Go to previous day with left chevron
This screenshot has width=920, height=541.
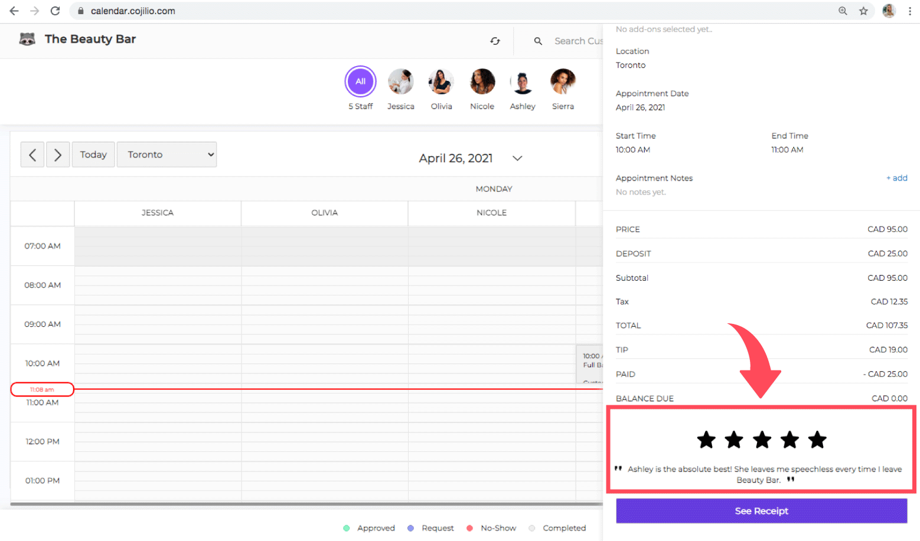(x=32, y=155)
